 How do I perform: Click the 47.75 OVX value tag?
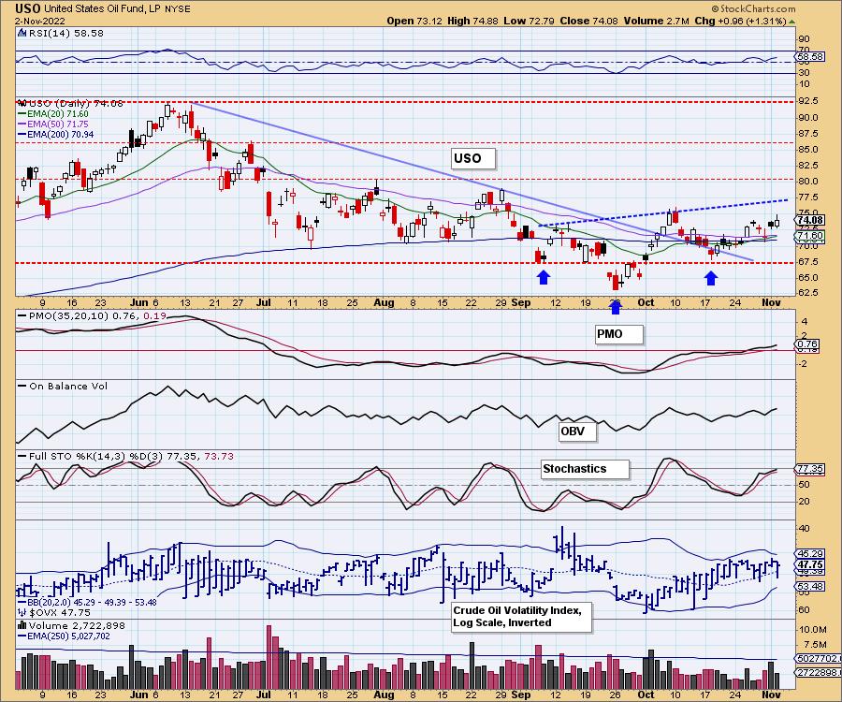810,565
